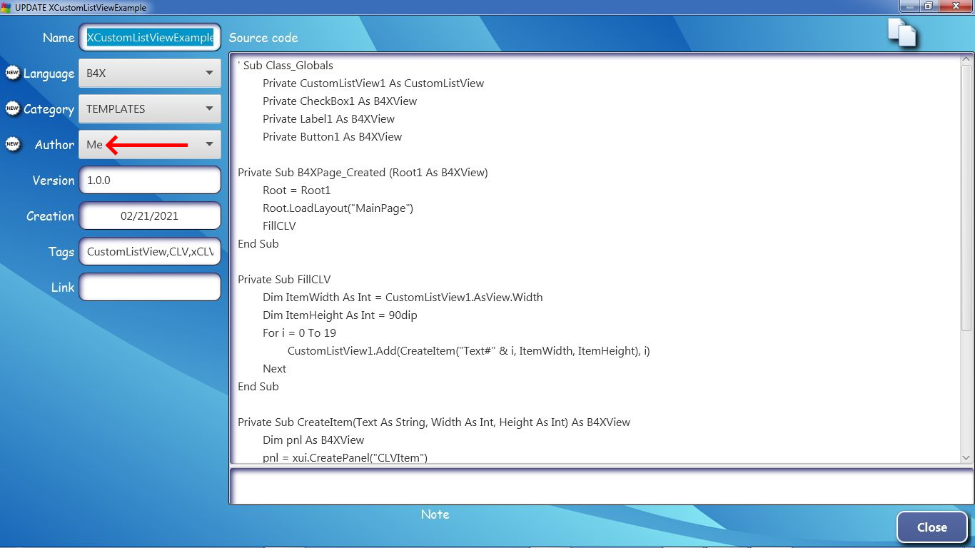Open the Language dropdown showing B4X

[x=150, y=73]
